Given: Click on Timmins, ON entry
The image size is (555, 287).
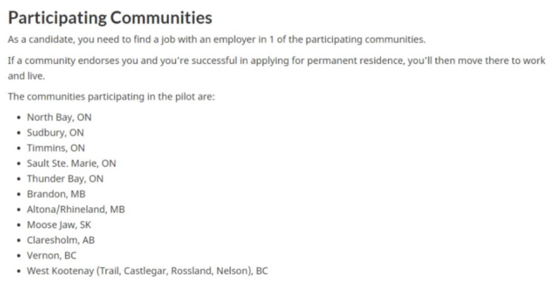Looking at the screenshot, I should click(x=56, y=148).
